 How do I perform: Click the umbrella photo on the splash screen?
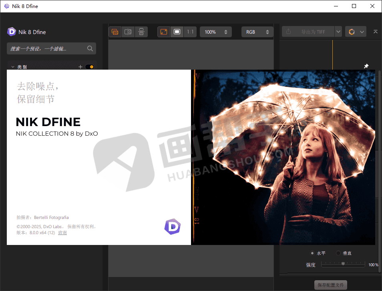[x=283, y=157]
